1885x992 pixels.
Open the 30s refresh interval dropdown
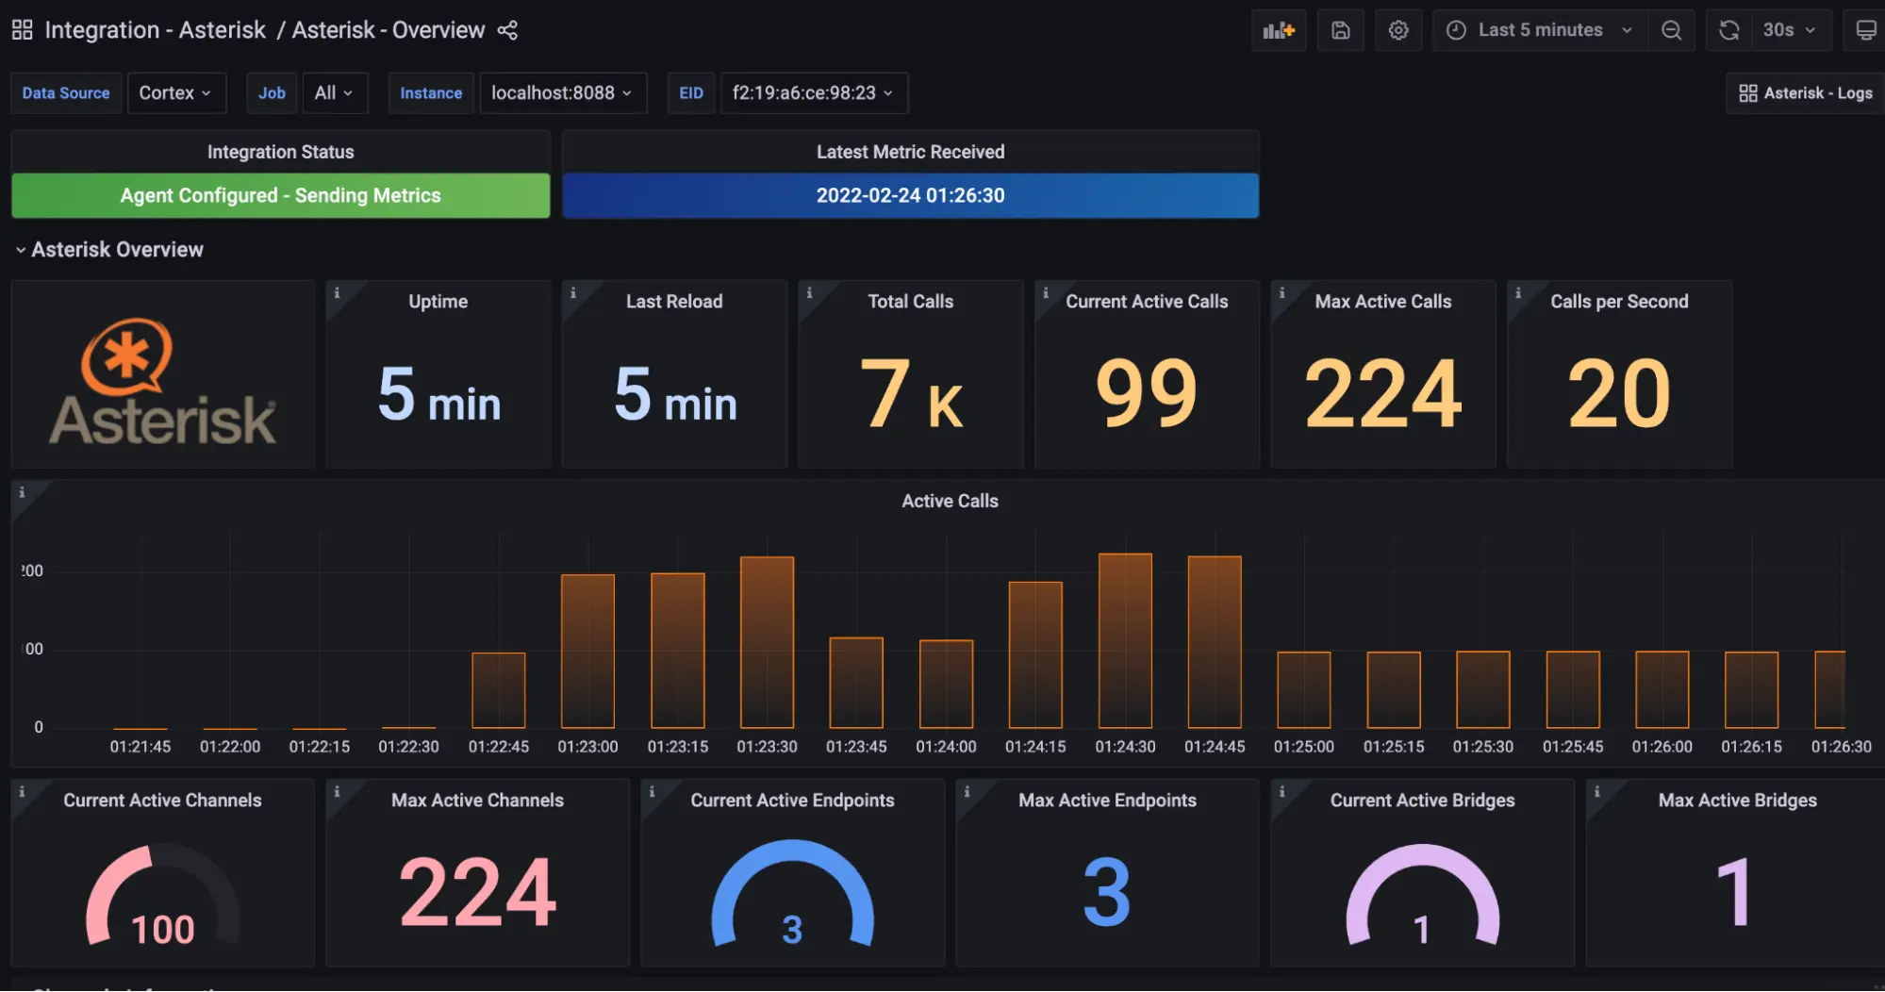pyautogui.click(x=1791, y=30)
